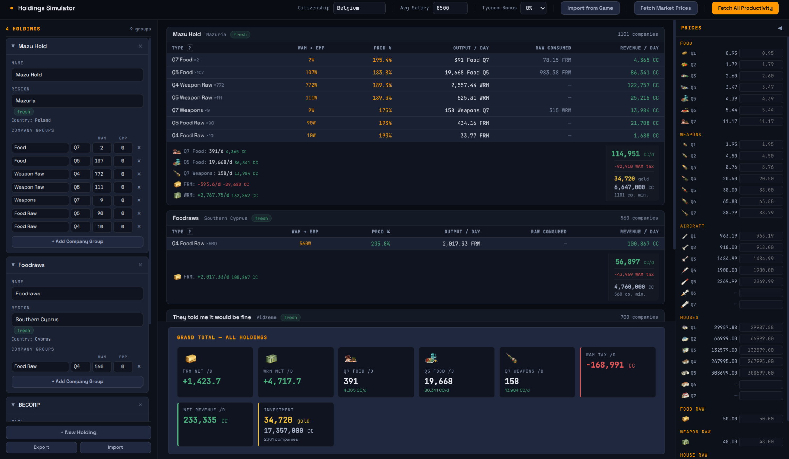
Task: Click the Q5 Food icon in Grand Total
Action: pos(431,358)
